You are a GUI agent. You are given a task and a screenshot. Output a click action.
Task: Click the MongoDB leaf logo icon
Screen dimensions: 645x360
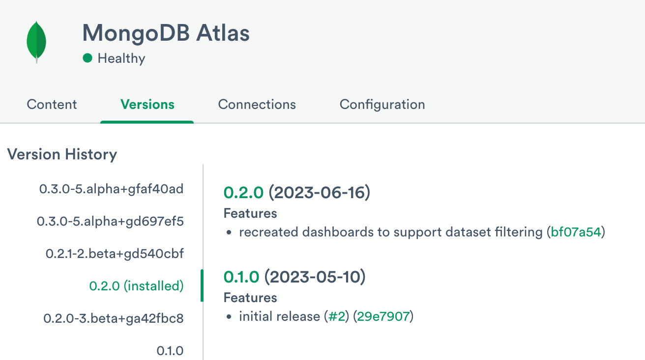(x=36, y=43)
